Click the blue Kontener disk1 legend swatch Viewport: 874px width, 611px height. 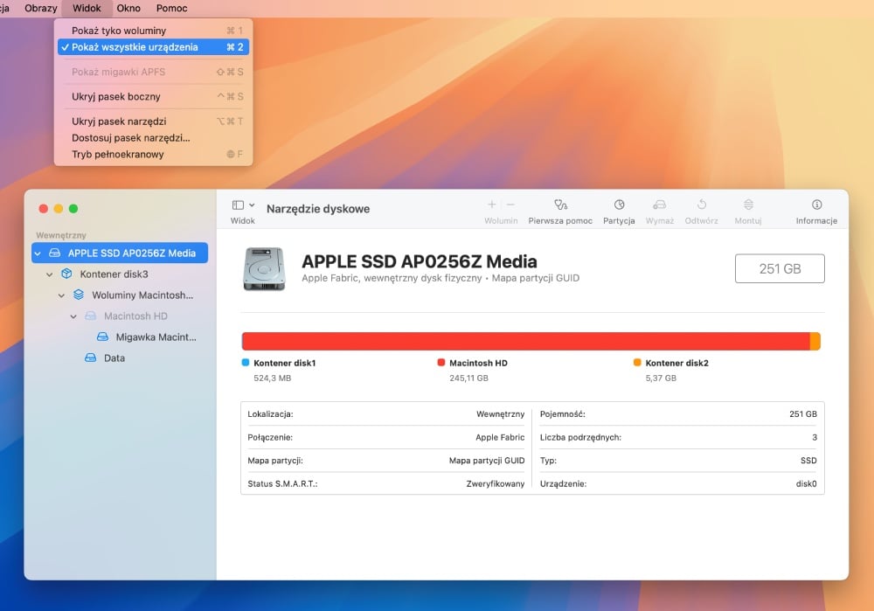click(x=246, y=363)
